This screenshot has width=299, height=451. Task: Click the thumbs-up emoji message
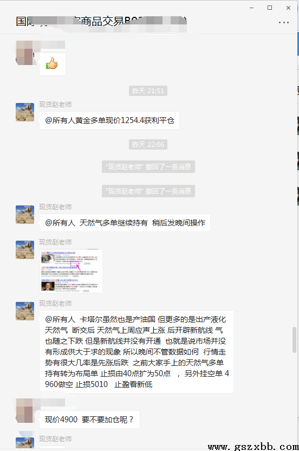[x=53, y=64]
